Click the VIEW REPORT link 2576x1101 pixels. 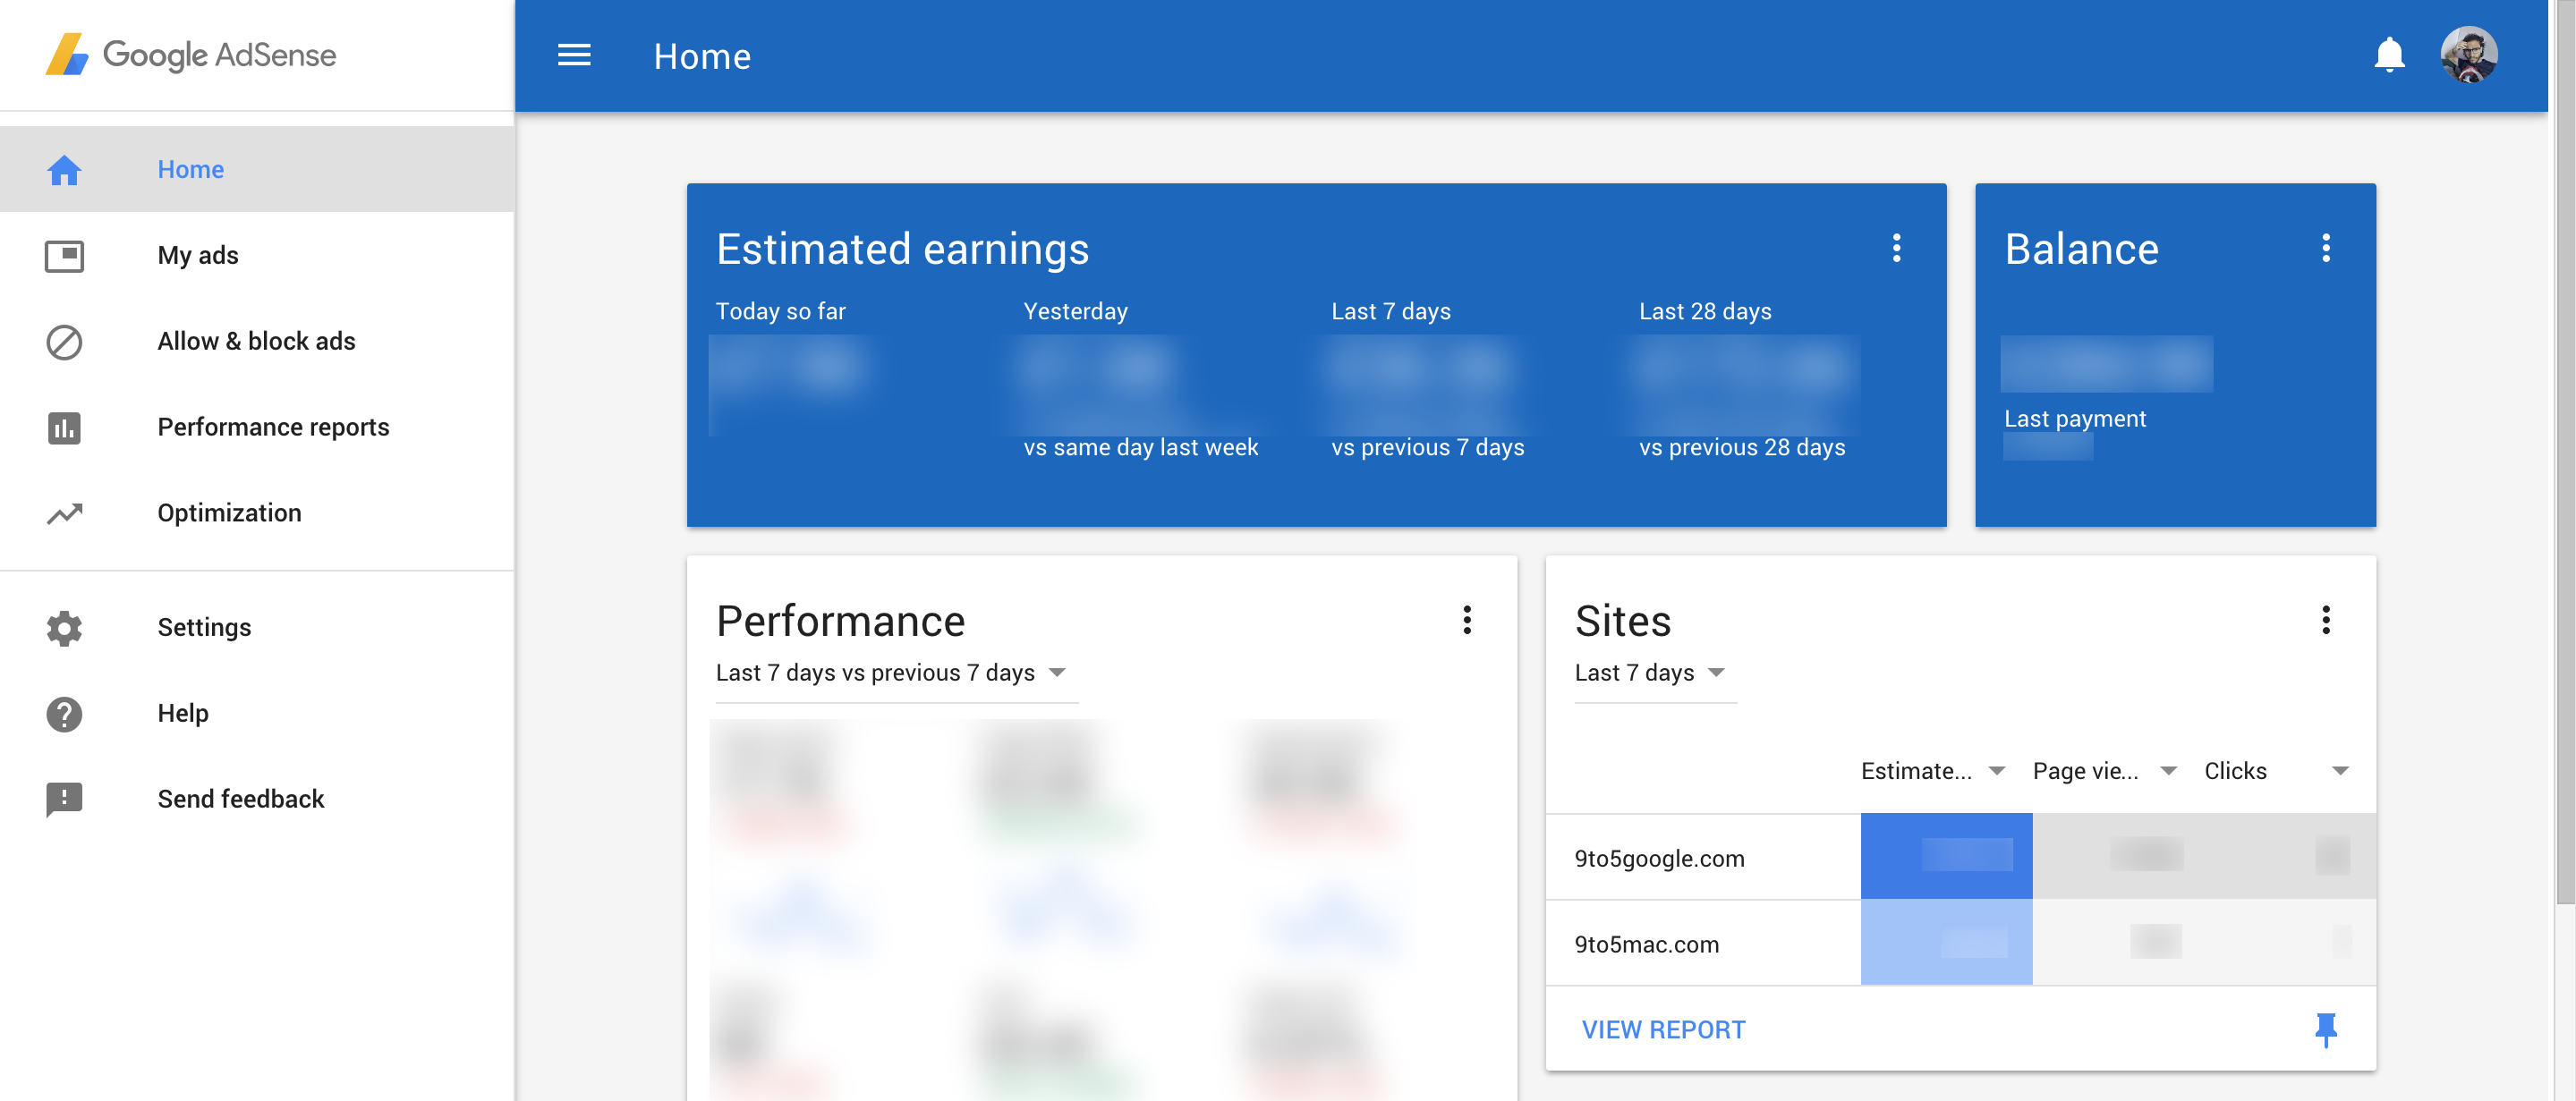[x=1663, y=1029]
